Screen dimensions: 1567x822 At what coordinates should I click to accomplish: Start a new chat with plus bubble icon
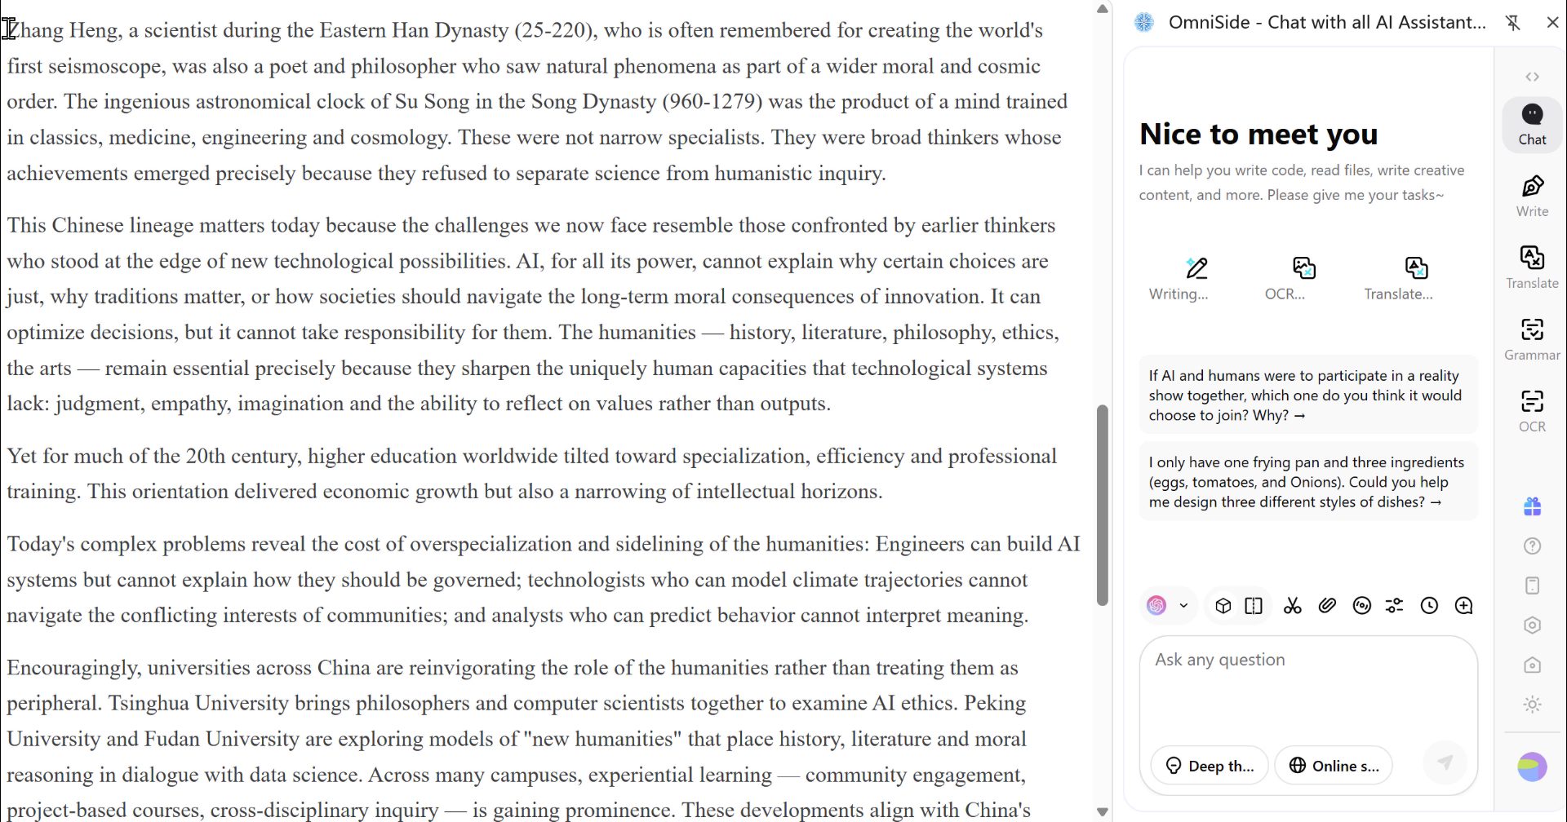coord(1463,606)
